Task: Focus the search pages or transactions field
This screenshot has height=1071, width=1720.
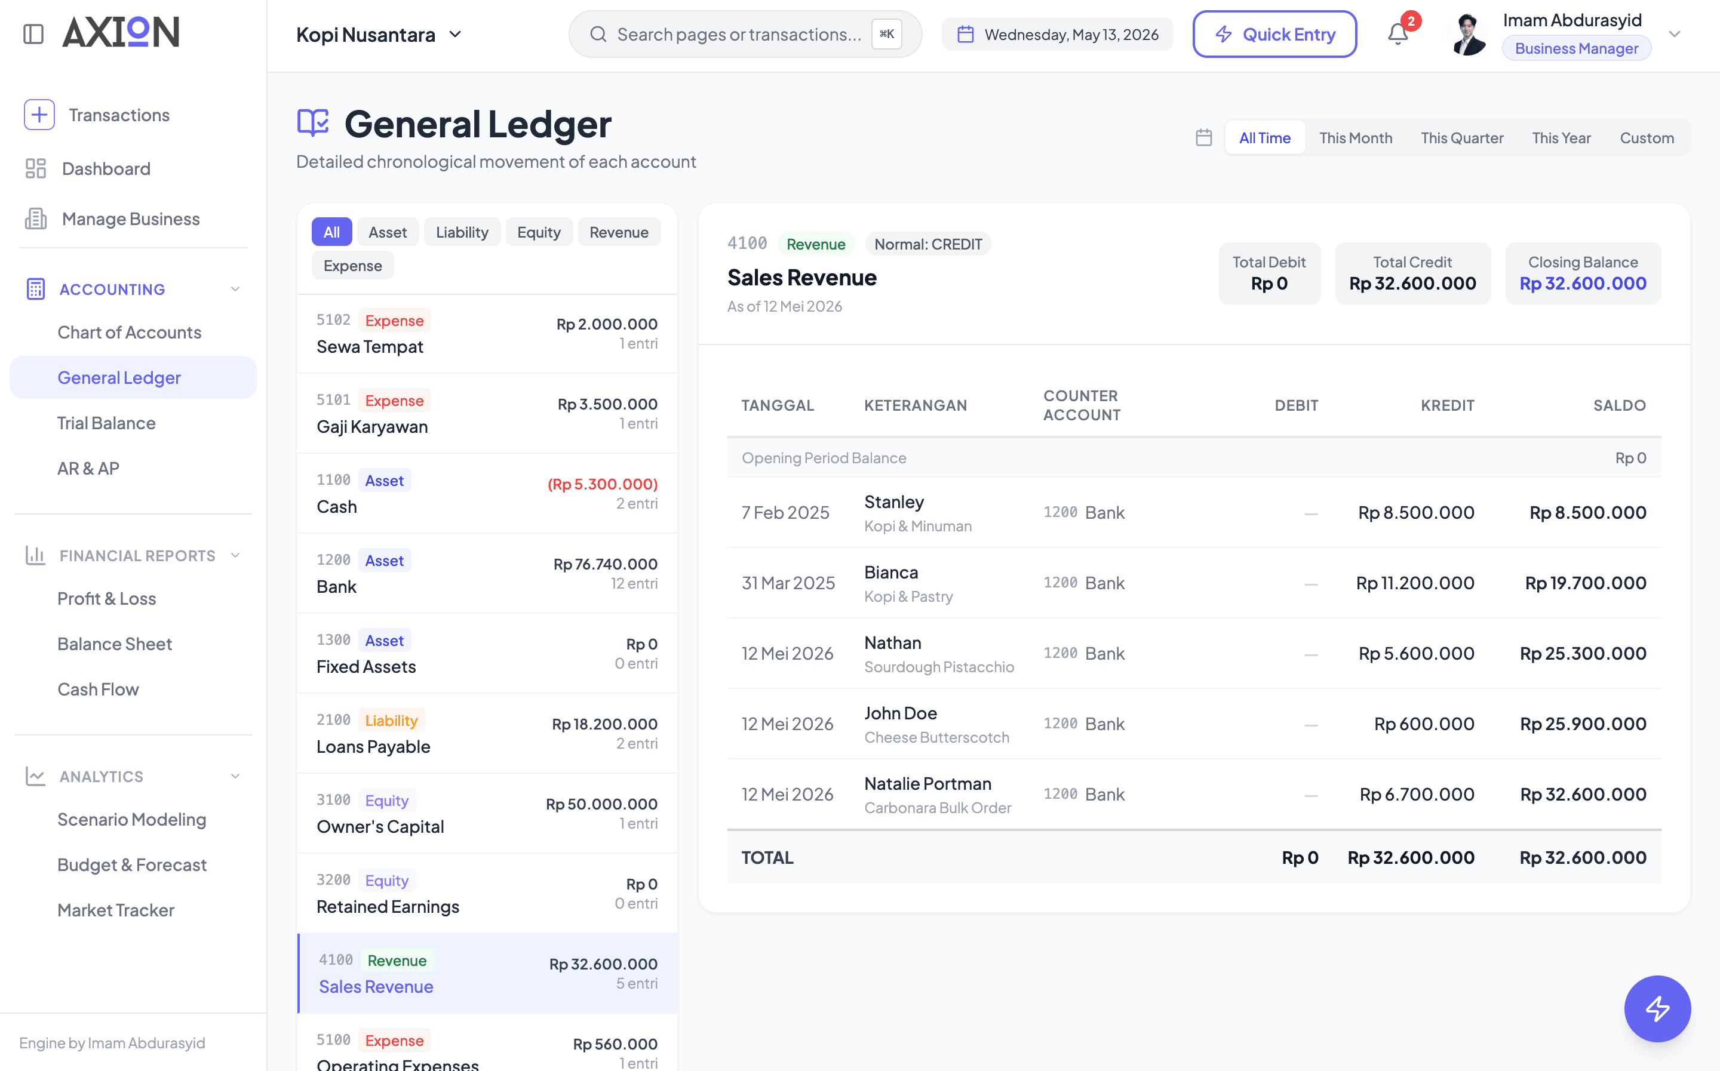Action: (x=745, y=34)
